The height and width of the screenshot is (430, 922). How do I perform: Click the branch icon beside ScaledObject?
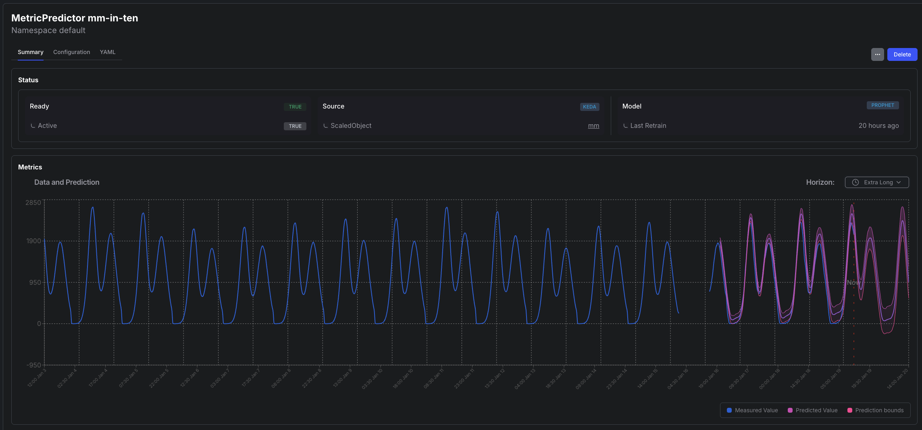click(x=326, y=125)
